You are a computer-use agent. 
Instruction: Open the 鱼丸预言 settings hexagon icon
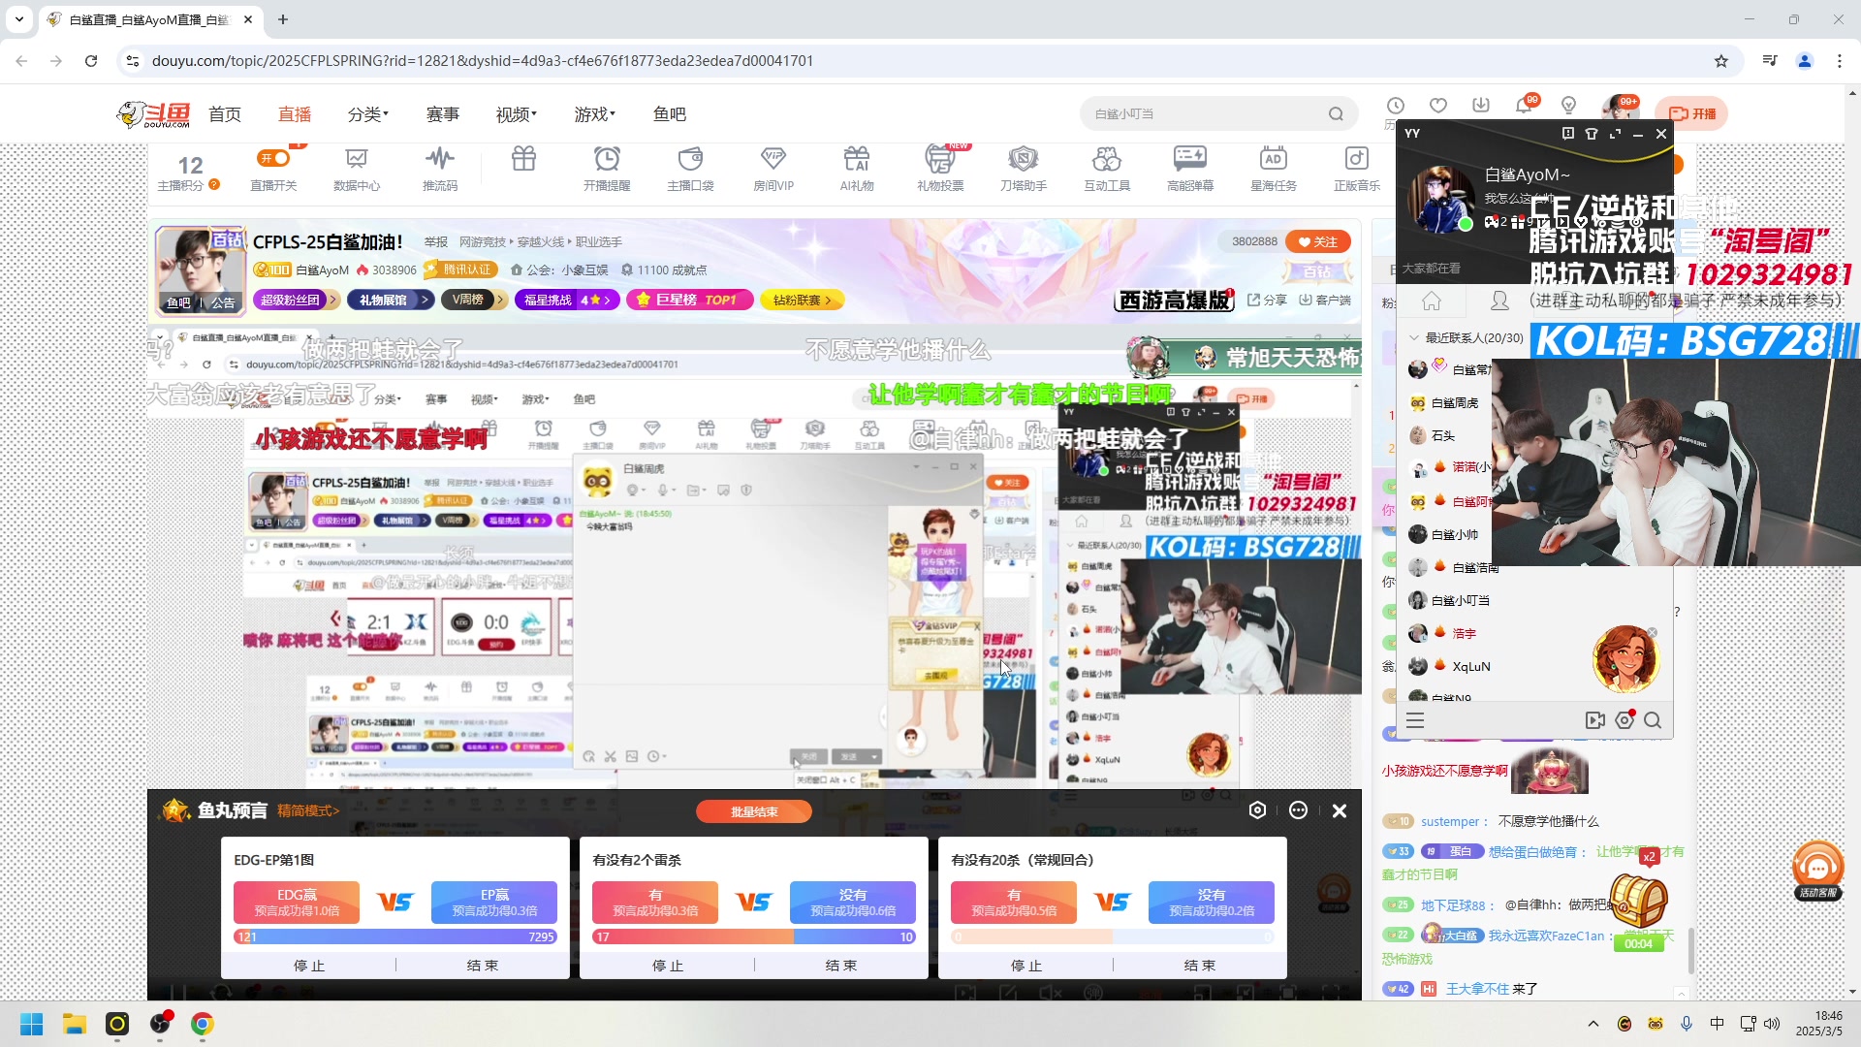click(1257, 810)
